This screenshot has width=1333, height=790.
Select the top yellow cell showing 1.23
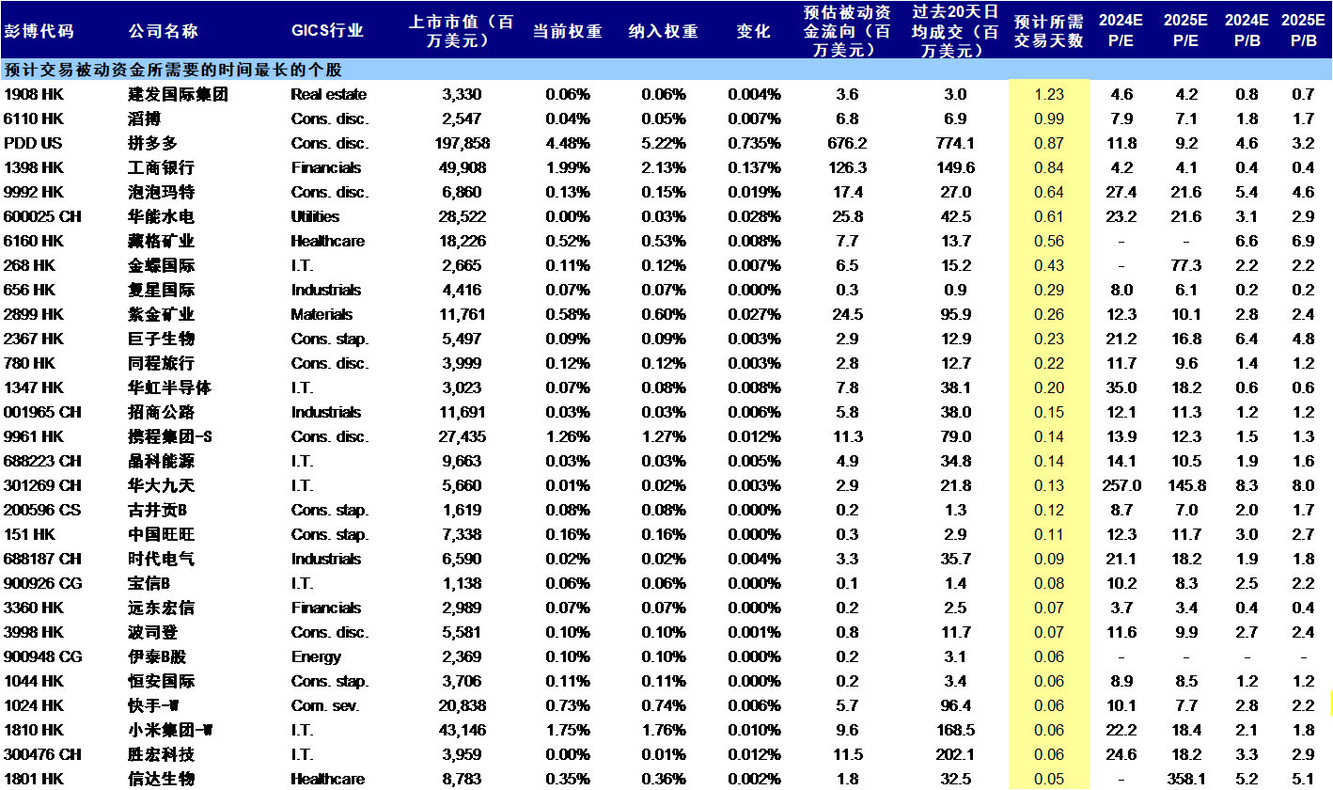tap(1049, 94)
